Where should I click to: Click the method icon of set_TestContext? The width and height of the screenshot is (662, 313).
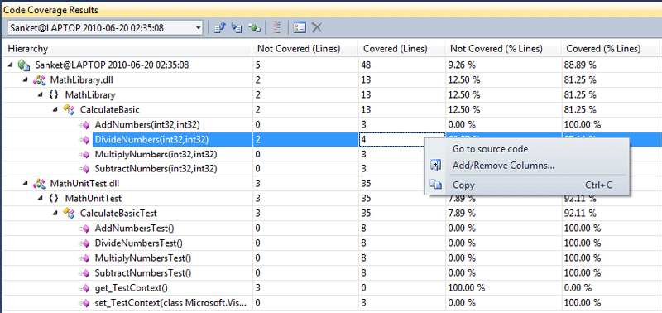click(84, 303)
